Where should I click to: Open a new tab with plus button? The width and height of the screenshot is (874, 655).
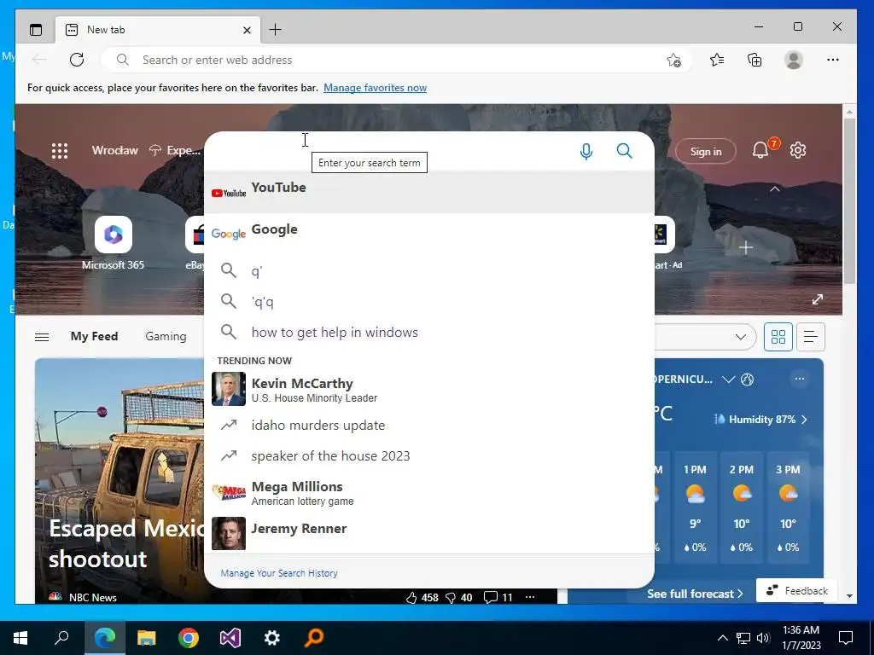click(x=275, y=30)
